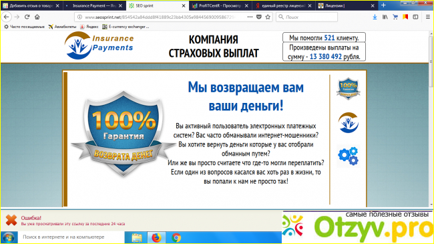
Task: Open the Firefox hamburger menu
Action: (x=427, y=17)
